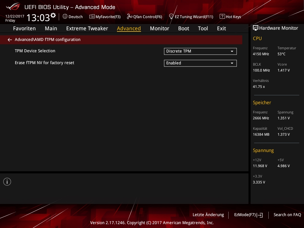The width and height of the screenshot is (304, 228).
Task: Click the ROG logo in the header
Action: pos(13,7)
